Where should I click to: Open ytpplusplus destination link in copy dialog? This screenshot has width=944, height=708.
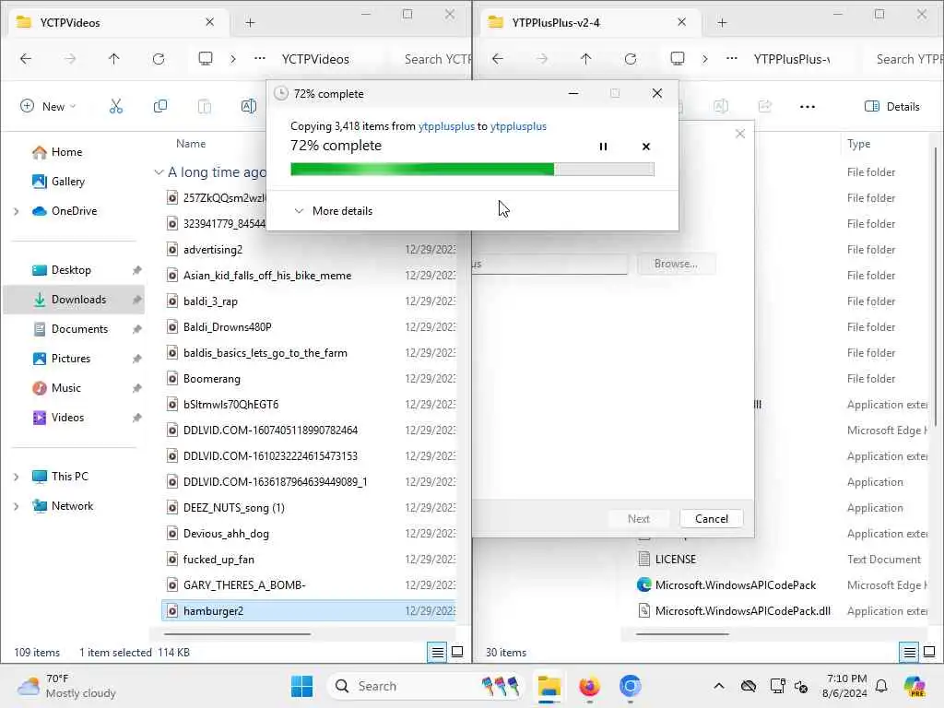click(x=518, y=125)
